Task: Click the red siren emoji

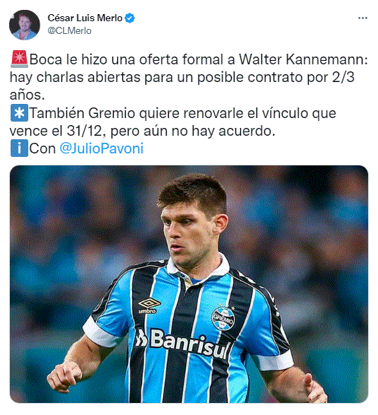Action: (x=19, y=59)
